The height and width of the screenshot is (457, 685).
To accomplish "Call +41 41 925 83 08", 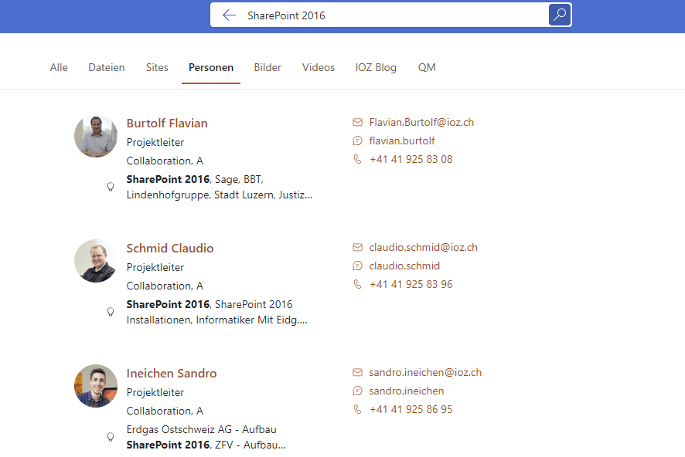I will 411,159.
